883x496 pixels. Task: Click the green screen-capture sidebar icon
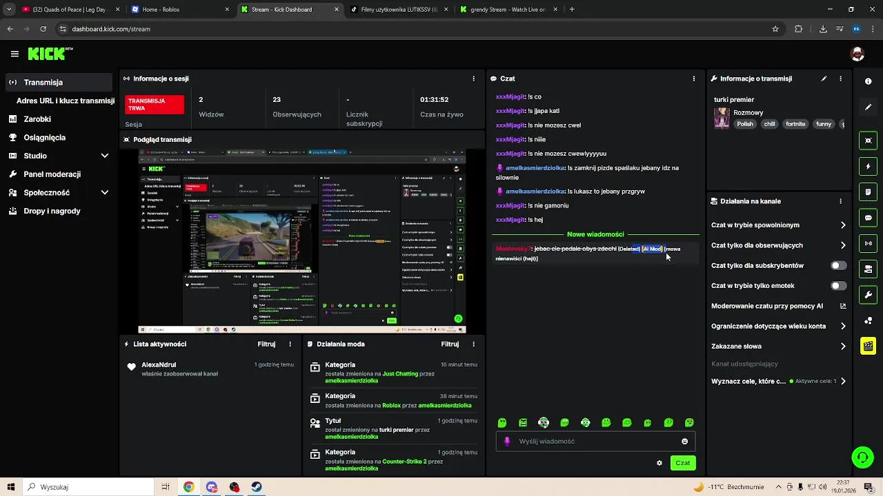868,141
